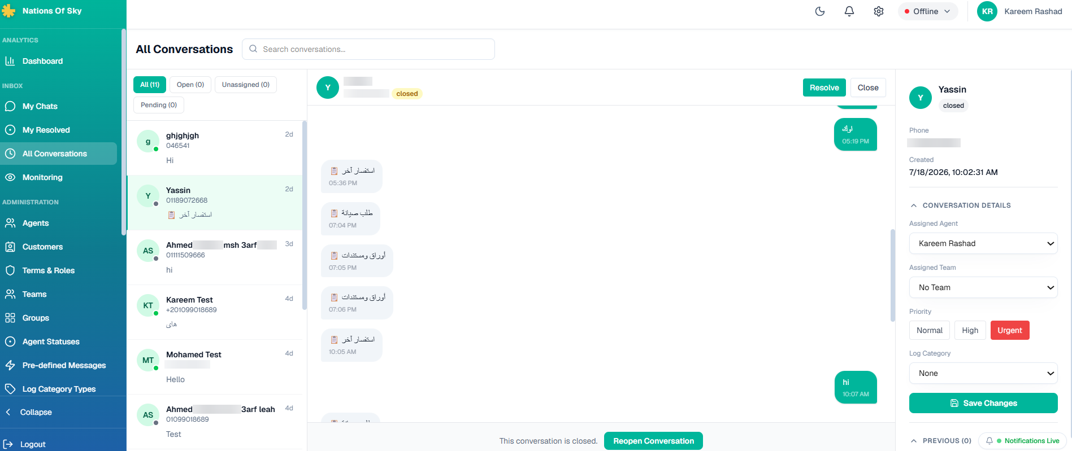Click the Agent Statuses icon
1072x451 pixels.
click(x=10, y=341)
